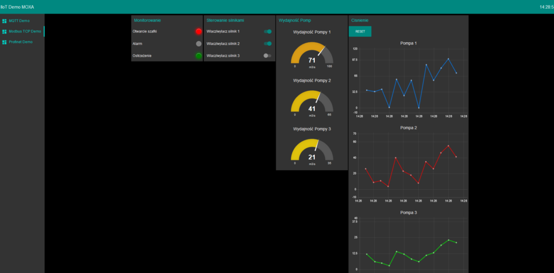Image resolution: width=554 pixels, height=273 pixels.
Task: Click the red Otwarcie szafki LED indicator
Action: [x=199, y=31]
